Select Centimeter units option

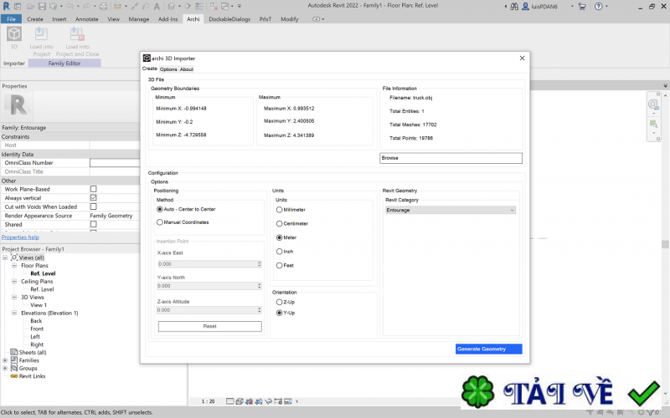(280, 223)
